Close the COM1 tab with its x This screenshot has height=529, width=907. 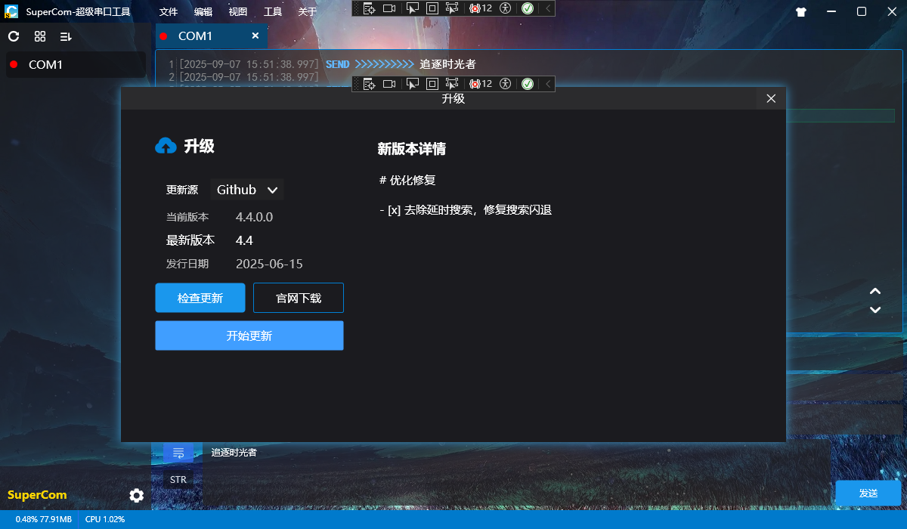[x=255, y=36]
